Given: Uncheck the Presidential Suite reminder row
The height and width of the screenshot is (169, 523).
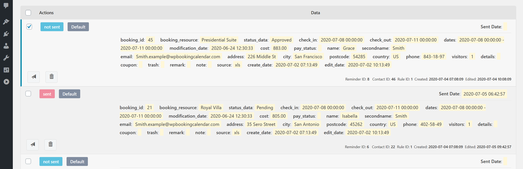Looking at the screenshot, I should click(29, 27).
